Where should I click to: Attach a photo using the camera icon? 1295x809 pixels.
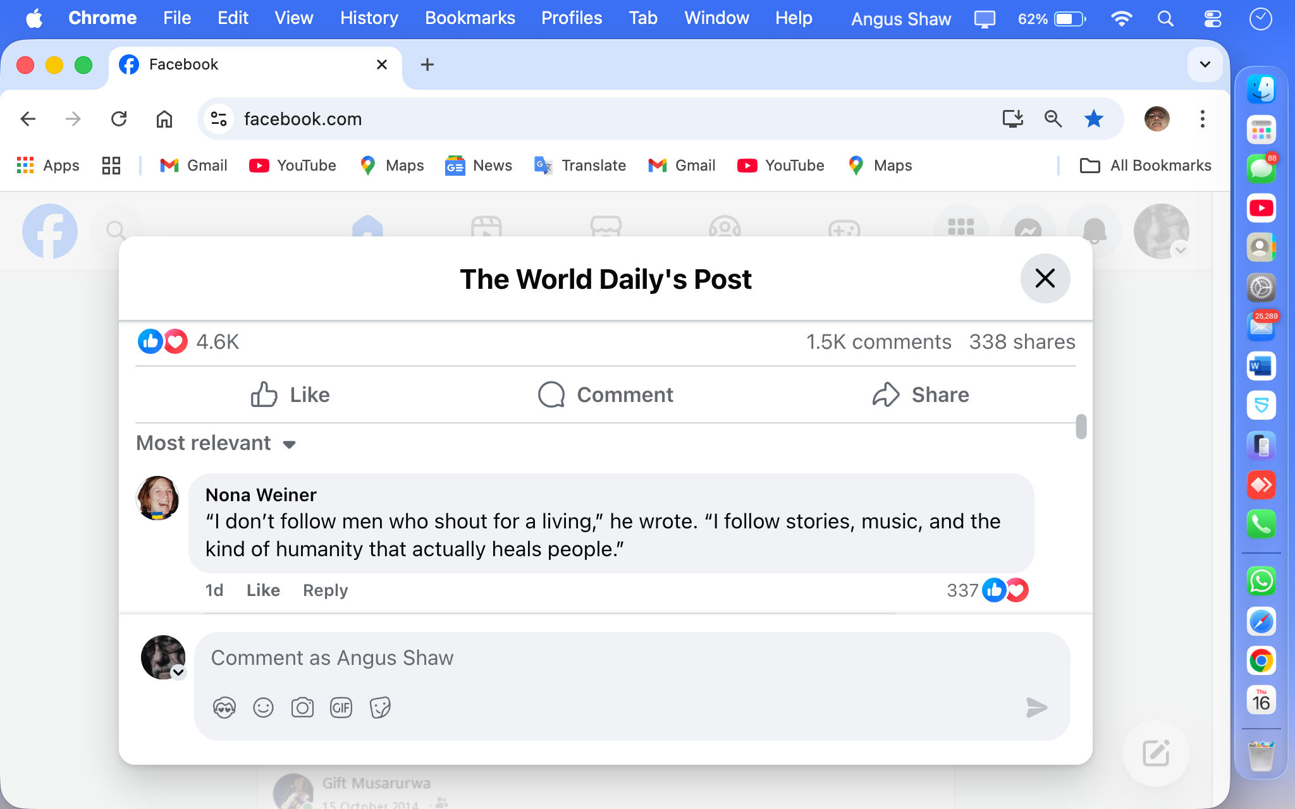tap(302, 707)
